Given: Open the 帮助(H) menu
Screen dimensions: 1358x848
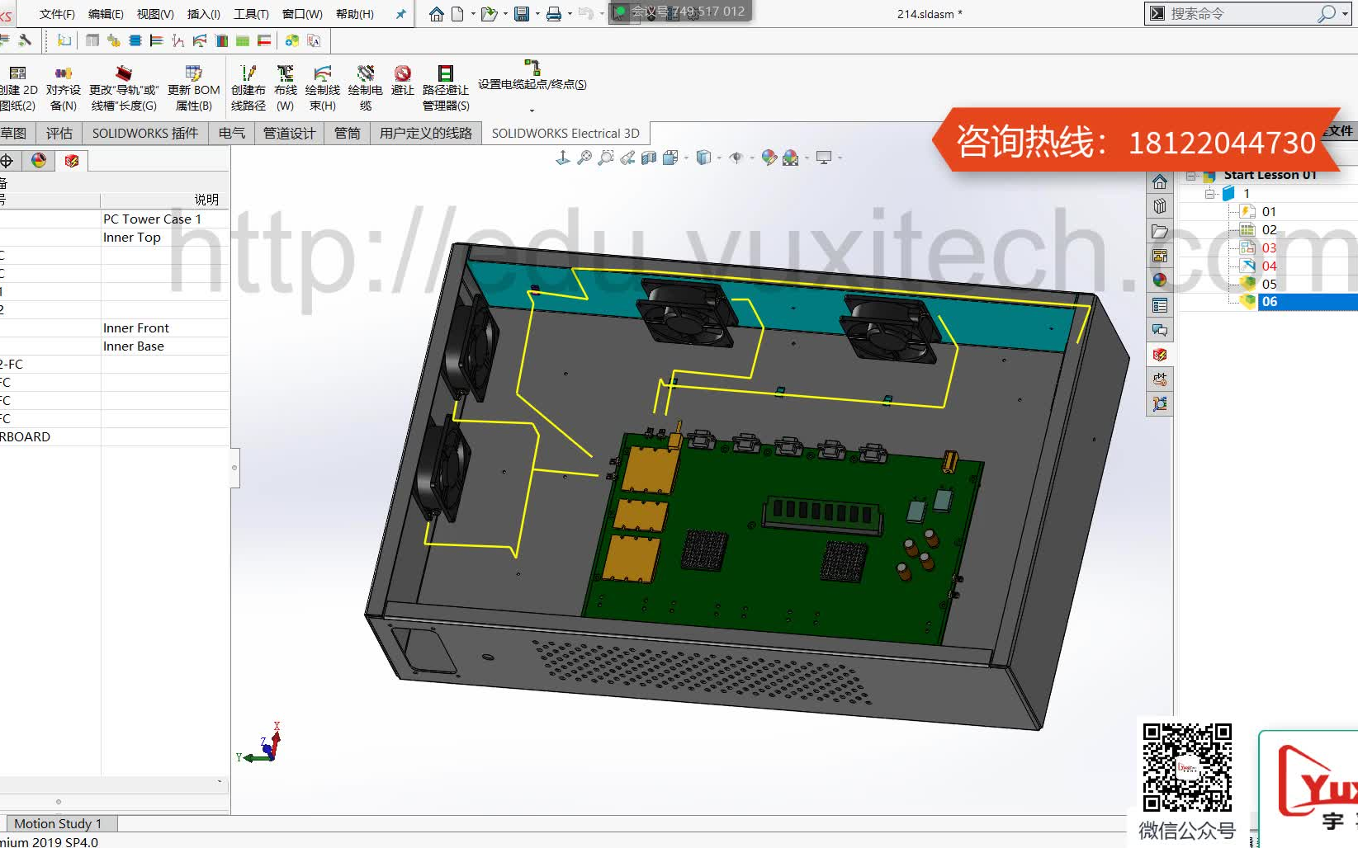Looking at the screenshot, I should coord(355,14).
